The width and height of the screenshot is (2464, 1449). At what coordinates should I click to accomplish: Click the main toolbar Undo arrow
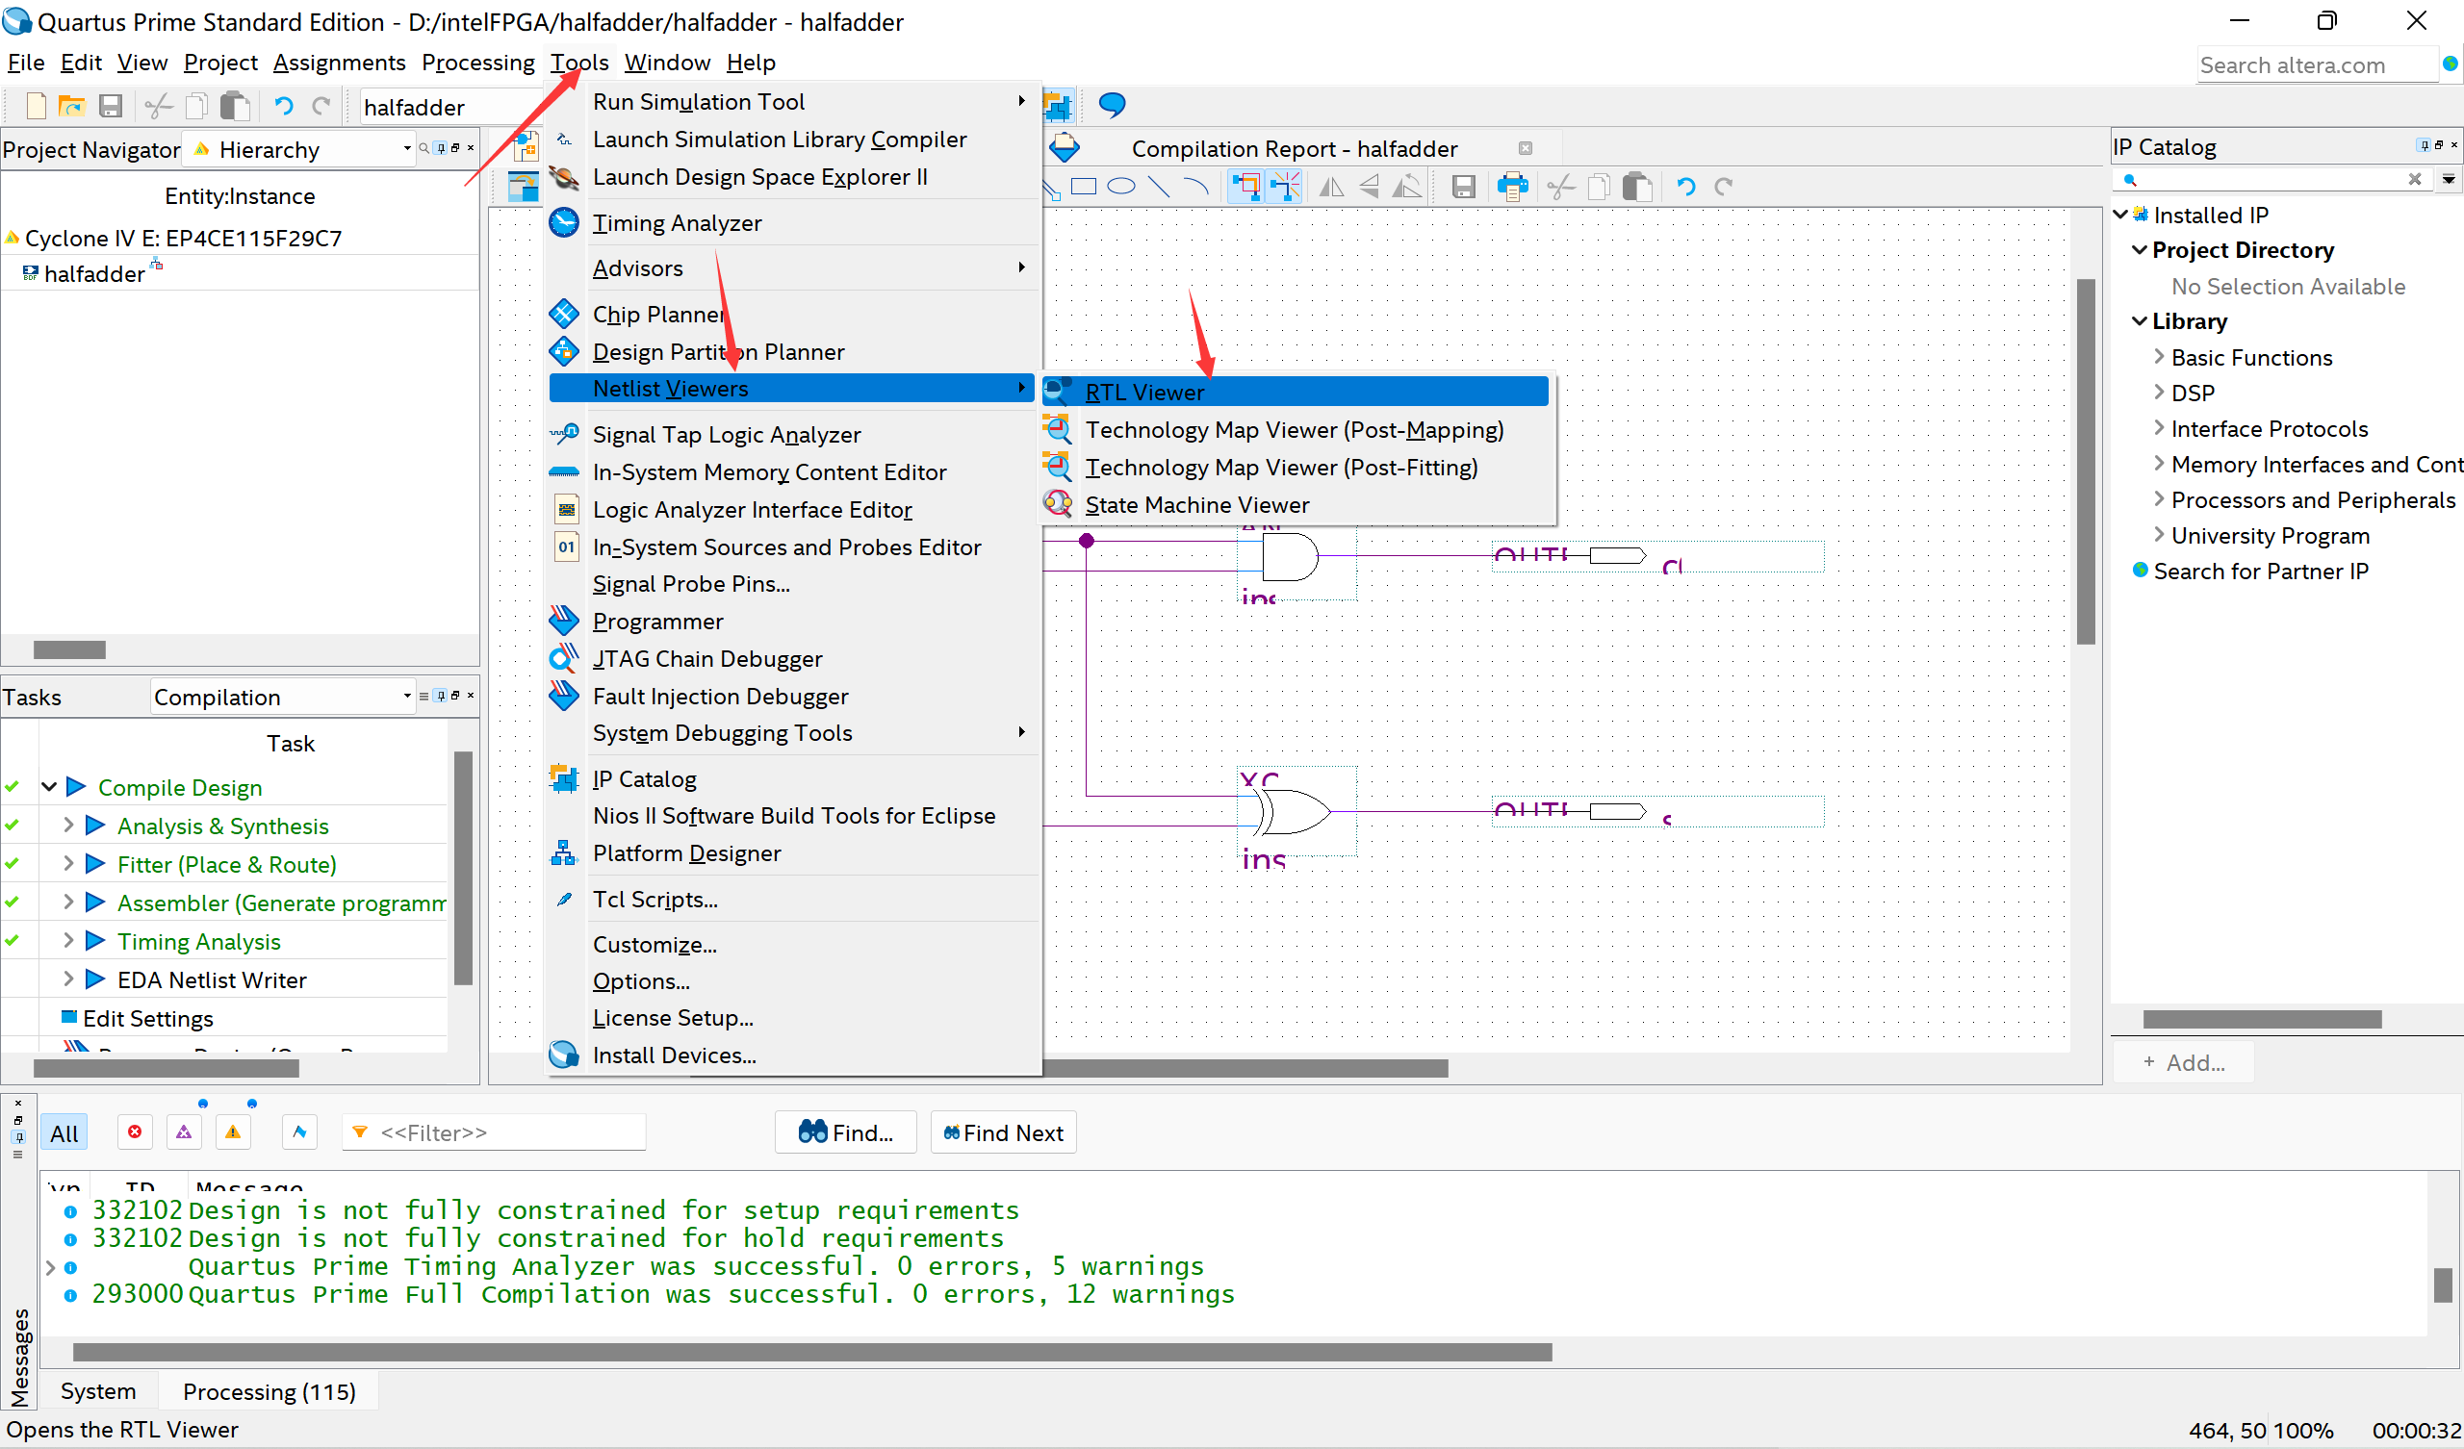(284, 106)
